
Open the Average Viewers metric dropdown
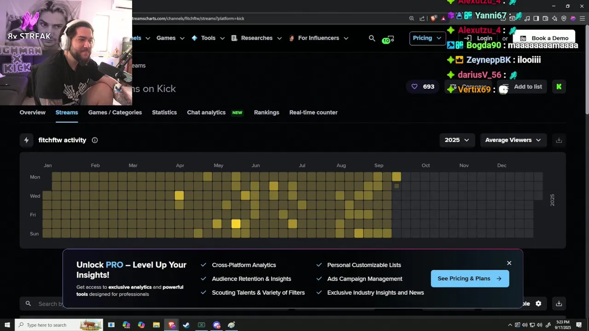point(513,140)
